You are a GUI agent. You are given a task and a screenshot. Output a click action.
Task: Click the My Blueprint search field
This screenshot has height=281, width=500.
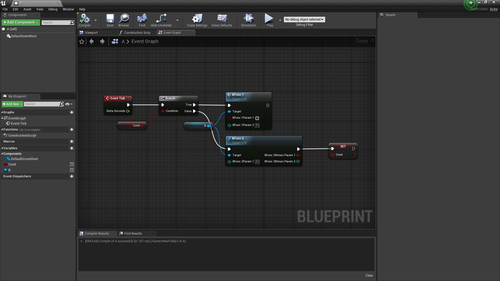[42, 104]
